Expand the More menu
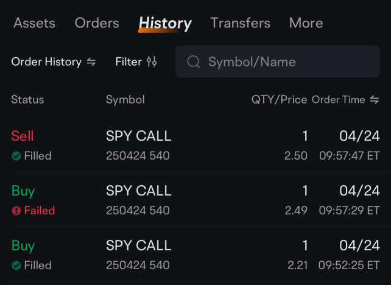 tap(306, 23)
